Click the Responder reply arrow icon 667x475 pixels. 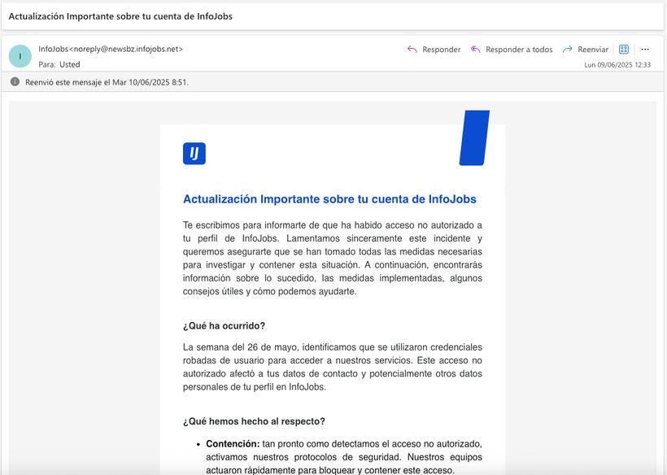(x=412, y=50)
